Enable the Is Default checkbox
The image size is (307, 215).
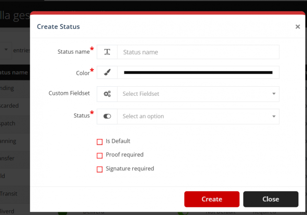pyautogui.click(x=100, y=142)
